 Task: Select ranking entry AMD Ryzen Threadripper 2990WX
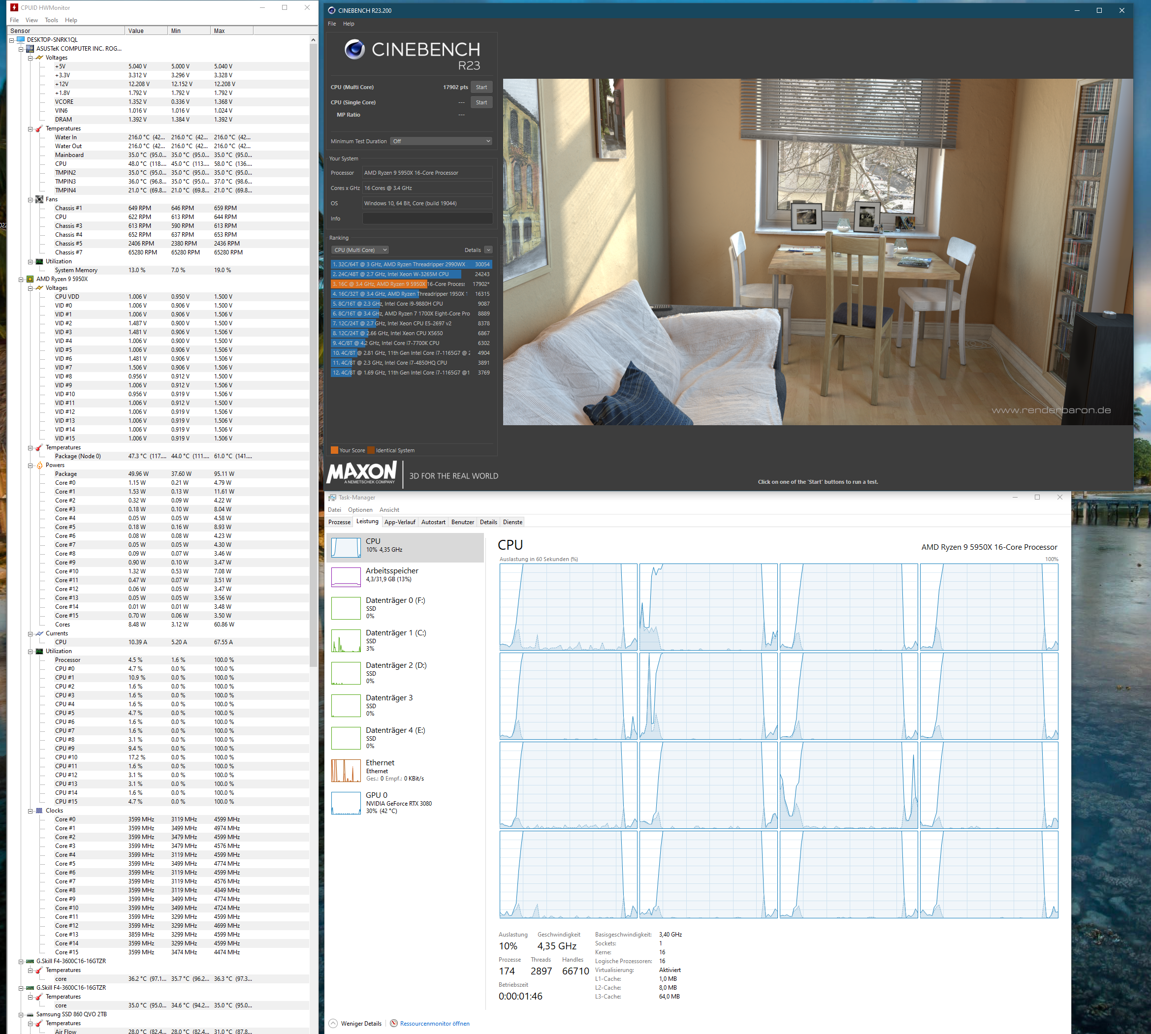411,264
